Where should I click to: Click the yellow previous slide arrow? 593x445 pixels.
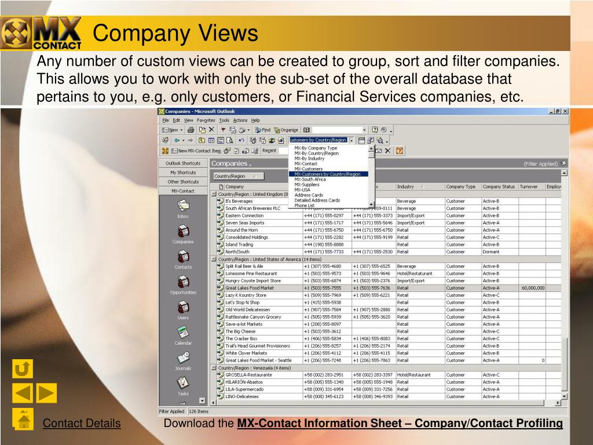pyautogui.click(x=23, y=393)
